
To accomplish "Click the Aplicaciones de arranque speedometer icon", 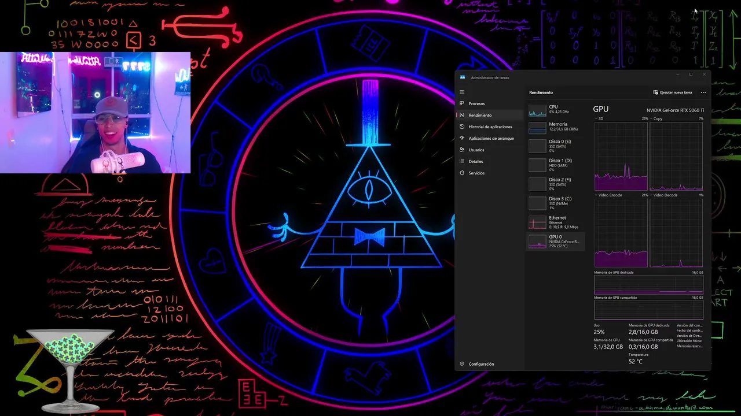I will 462,138.
